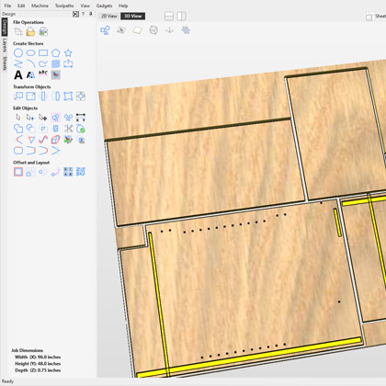Screen dimensions: 386x386
Task: Switch to vertical split window layout
Action: pyautogui.click(x=181, y=17)
